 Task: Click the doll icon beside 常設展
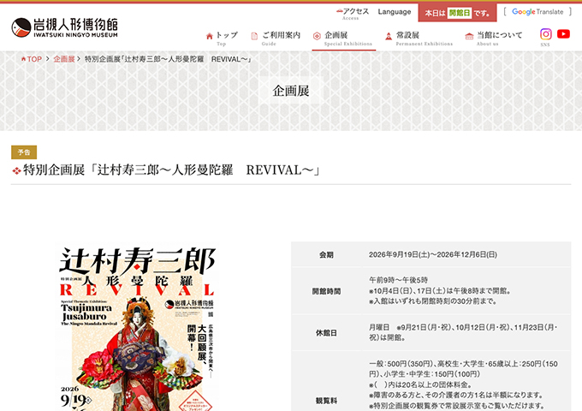point(389,36)
